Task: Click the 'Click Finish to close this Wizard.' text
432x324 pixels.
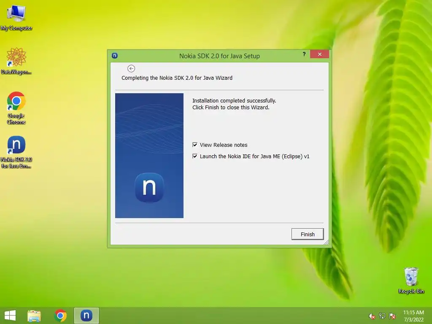Action: click(x=231, y=108)
